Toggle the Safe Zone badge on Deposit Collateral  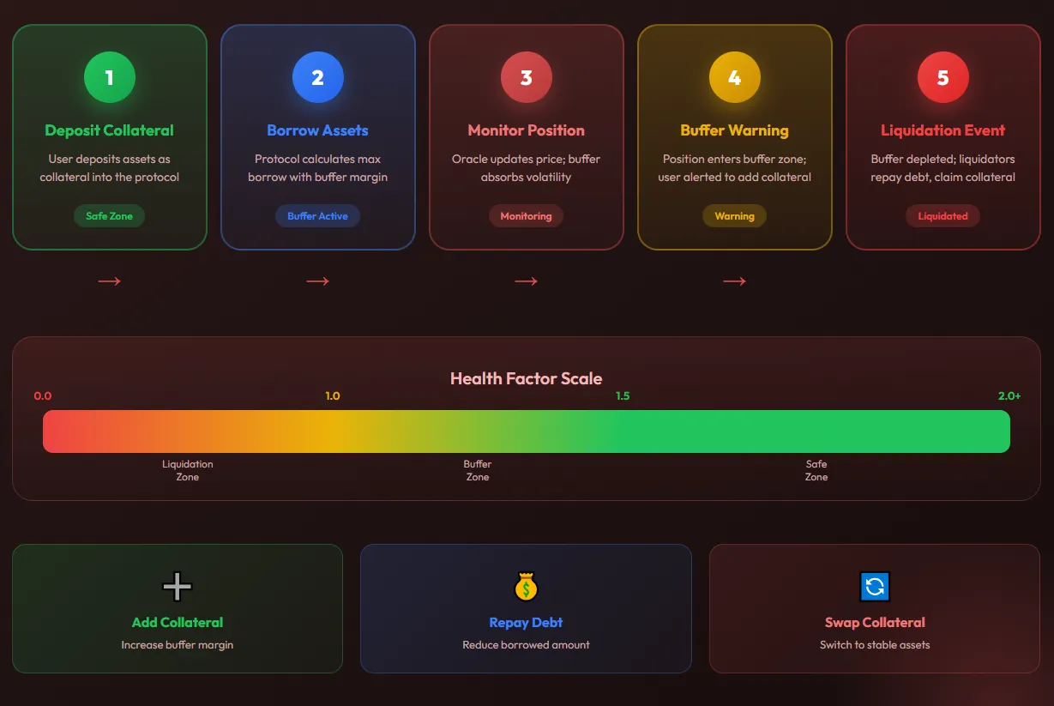[109, 215]
